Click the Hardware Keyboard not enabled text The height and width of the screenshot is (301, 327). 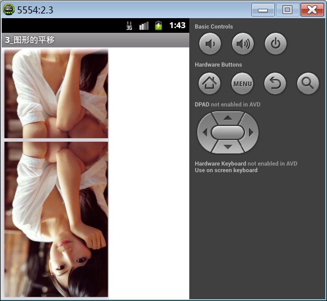coord(246,163)
